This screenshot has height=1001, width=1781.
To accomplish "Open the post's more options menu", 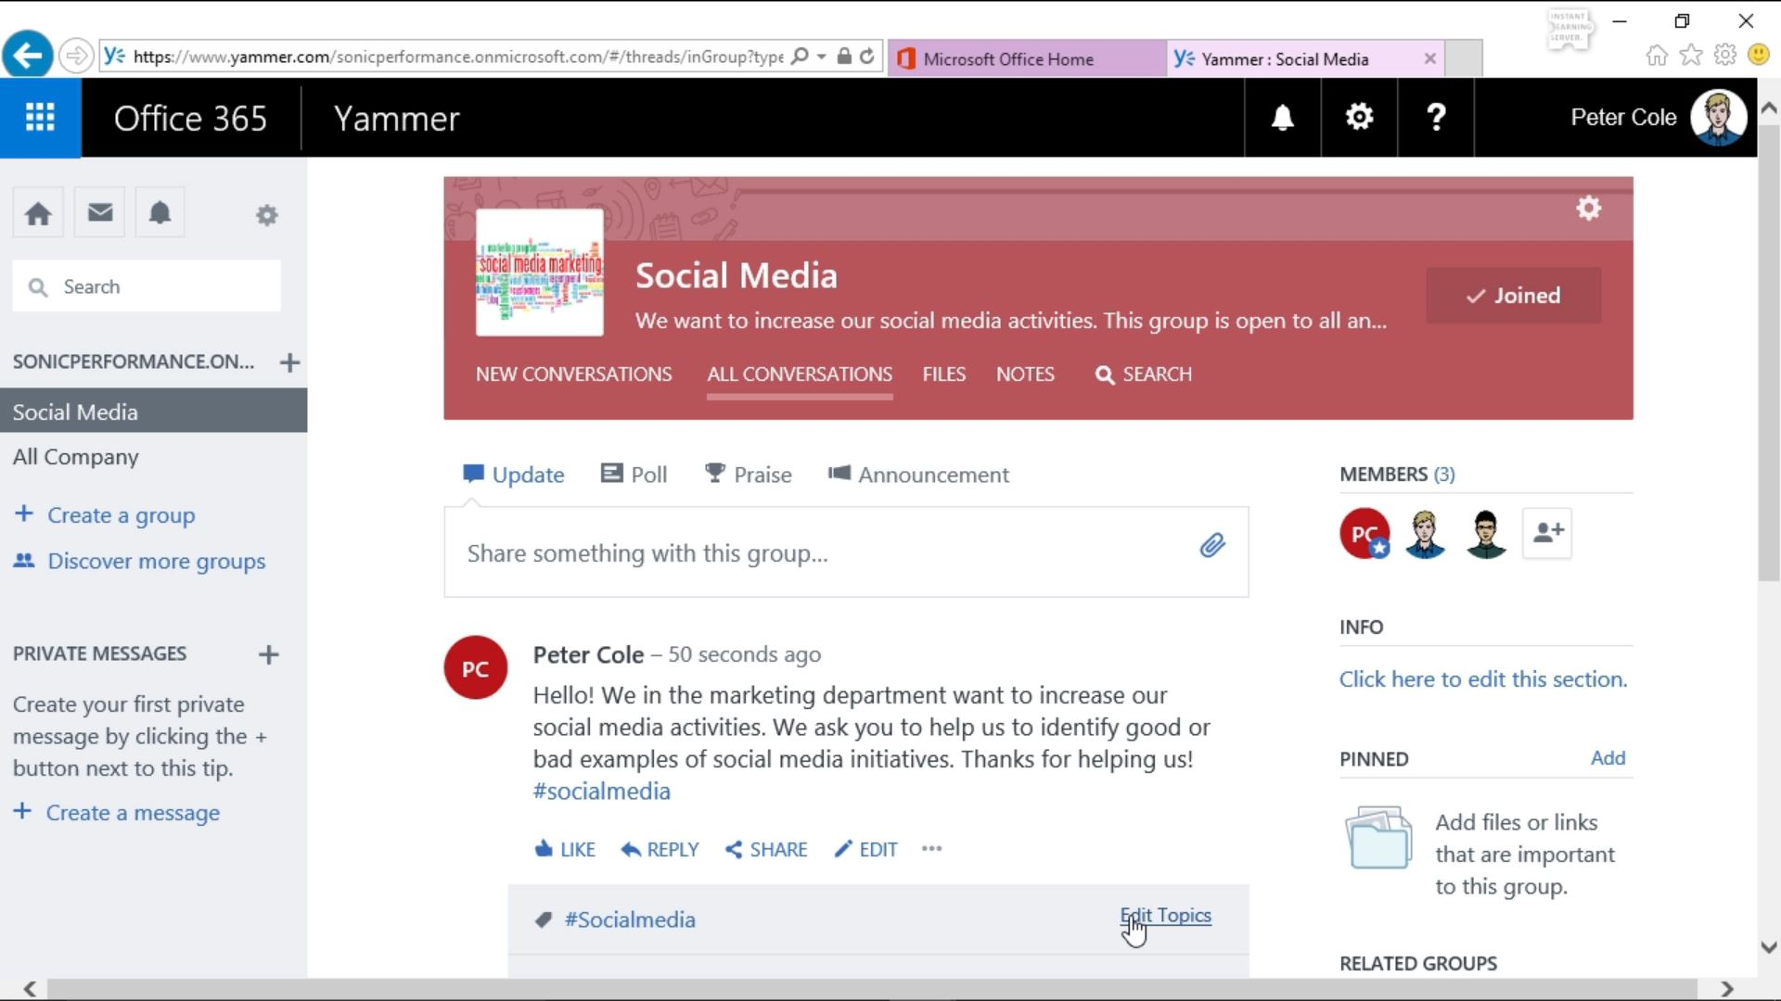I will 931,848.
